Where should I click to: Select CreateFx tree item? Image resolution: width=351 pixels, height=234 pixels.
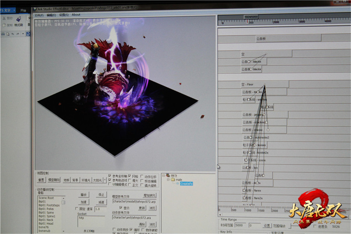(186, 184)
